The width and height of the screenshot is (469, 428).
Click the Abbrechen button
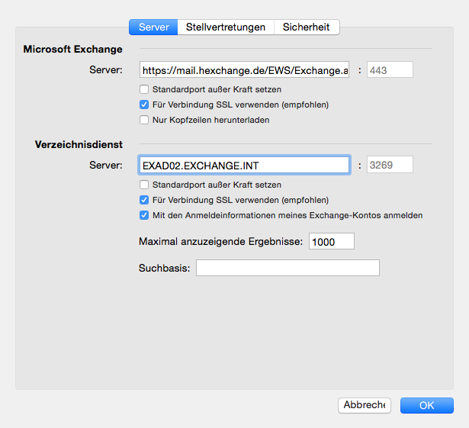pos(365,405)
